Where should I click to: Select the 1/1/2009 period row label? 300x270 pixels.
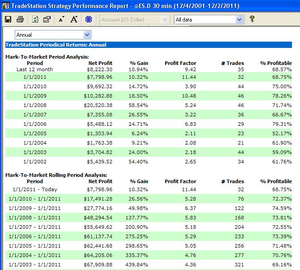(x=35, y=96)
